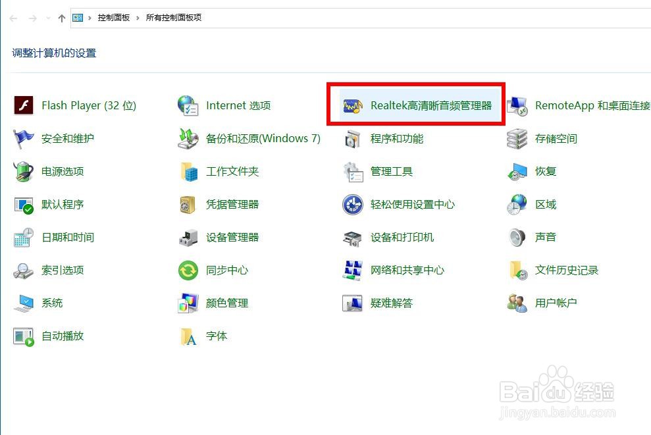Click the 声音 text label

click(x=546, y=237)
